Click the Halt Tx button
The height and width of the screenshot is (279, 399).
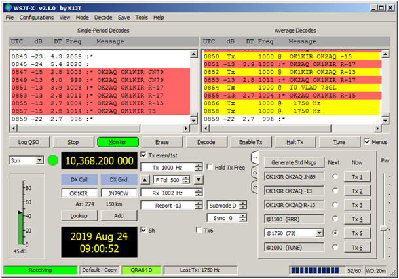tap(295, 142)
